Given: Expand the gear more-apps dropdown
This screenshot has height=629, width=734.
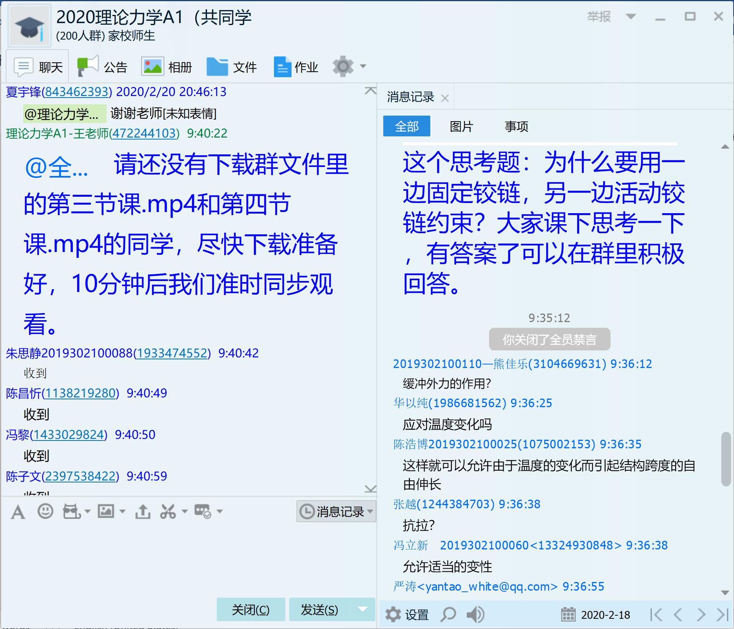Looking at the screenshot, I should coord(363,66).
